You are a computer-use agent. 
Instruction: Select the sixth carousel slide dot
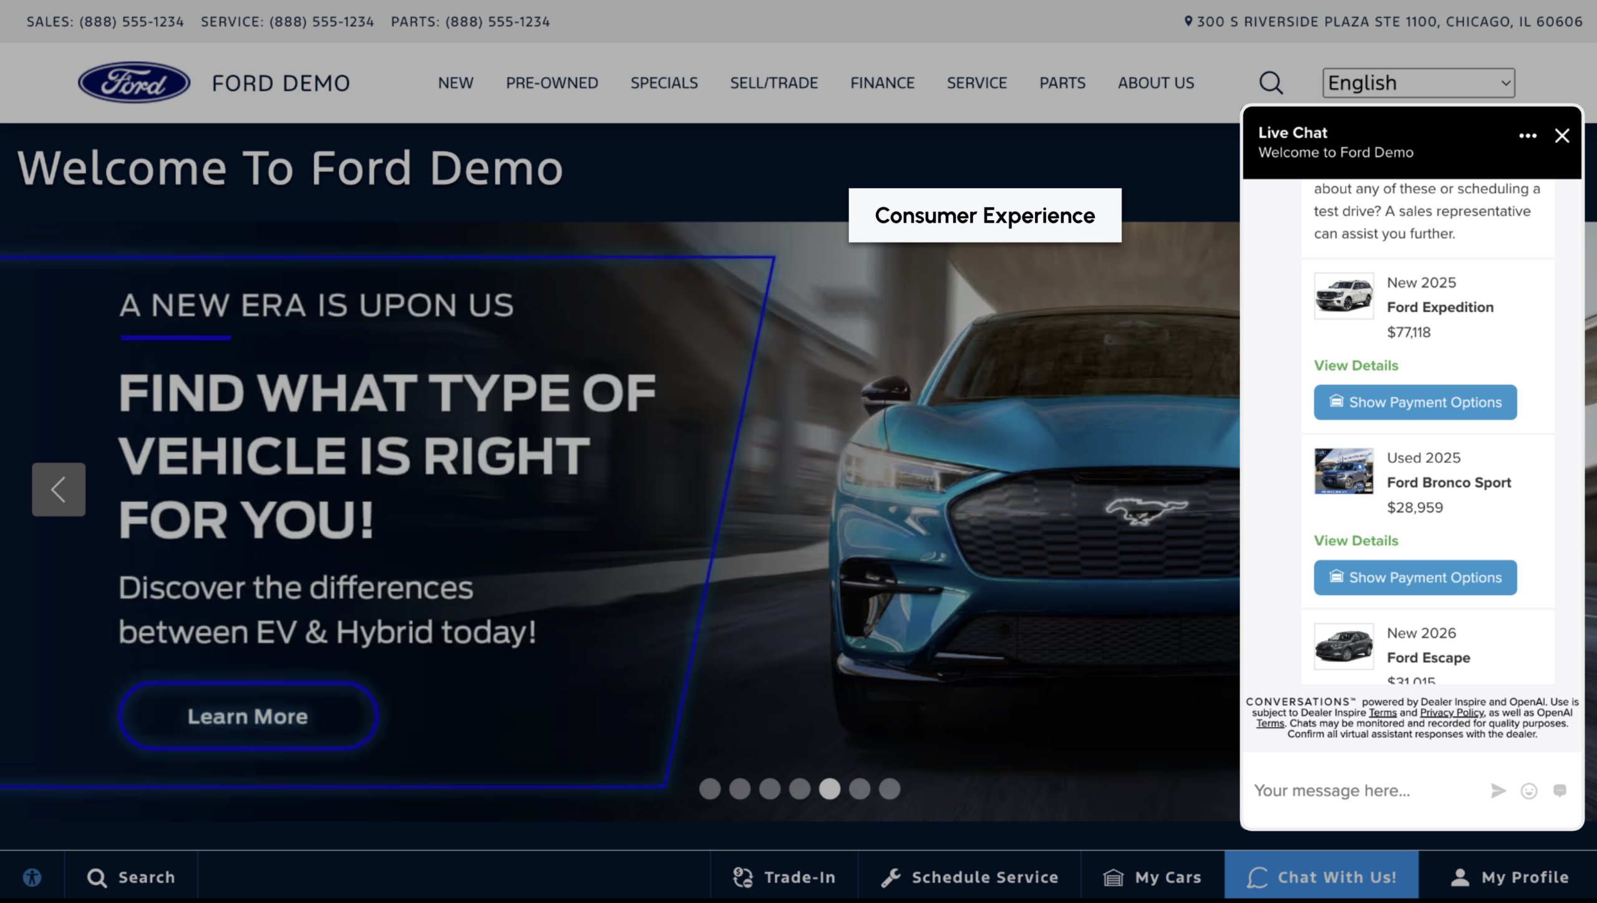(860, 789)
